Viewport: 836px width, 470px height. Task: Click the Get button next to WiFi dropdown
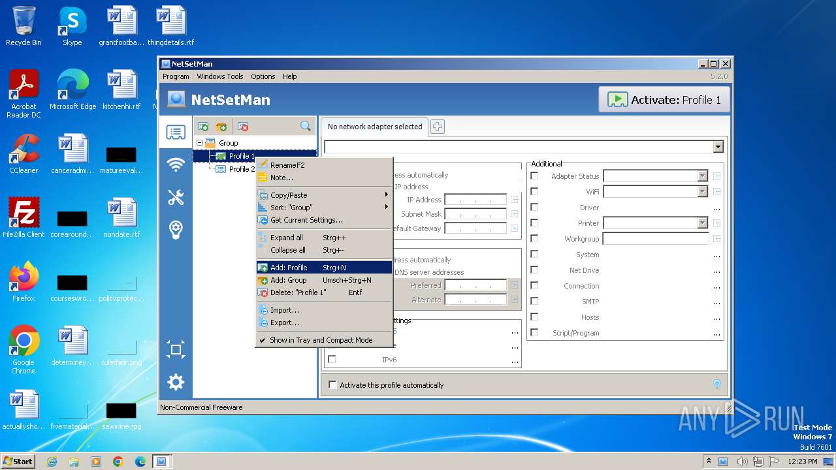coord(716,191)
